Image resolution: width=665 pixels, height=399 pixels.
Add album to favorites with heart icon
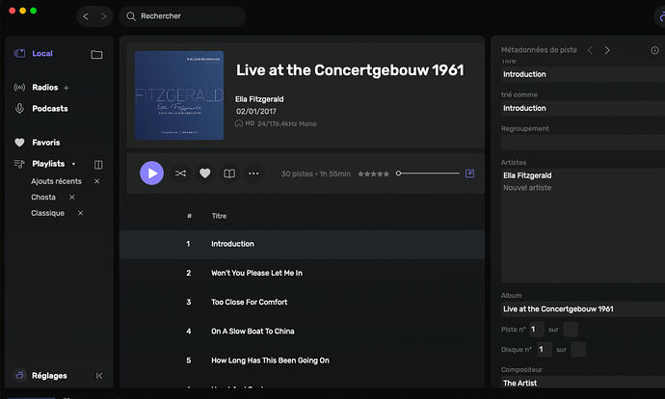click(205, 173)
